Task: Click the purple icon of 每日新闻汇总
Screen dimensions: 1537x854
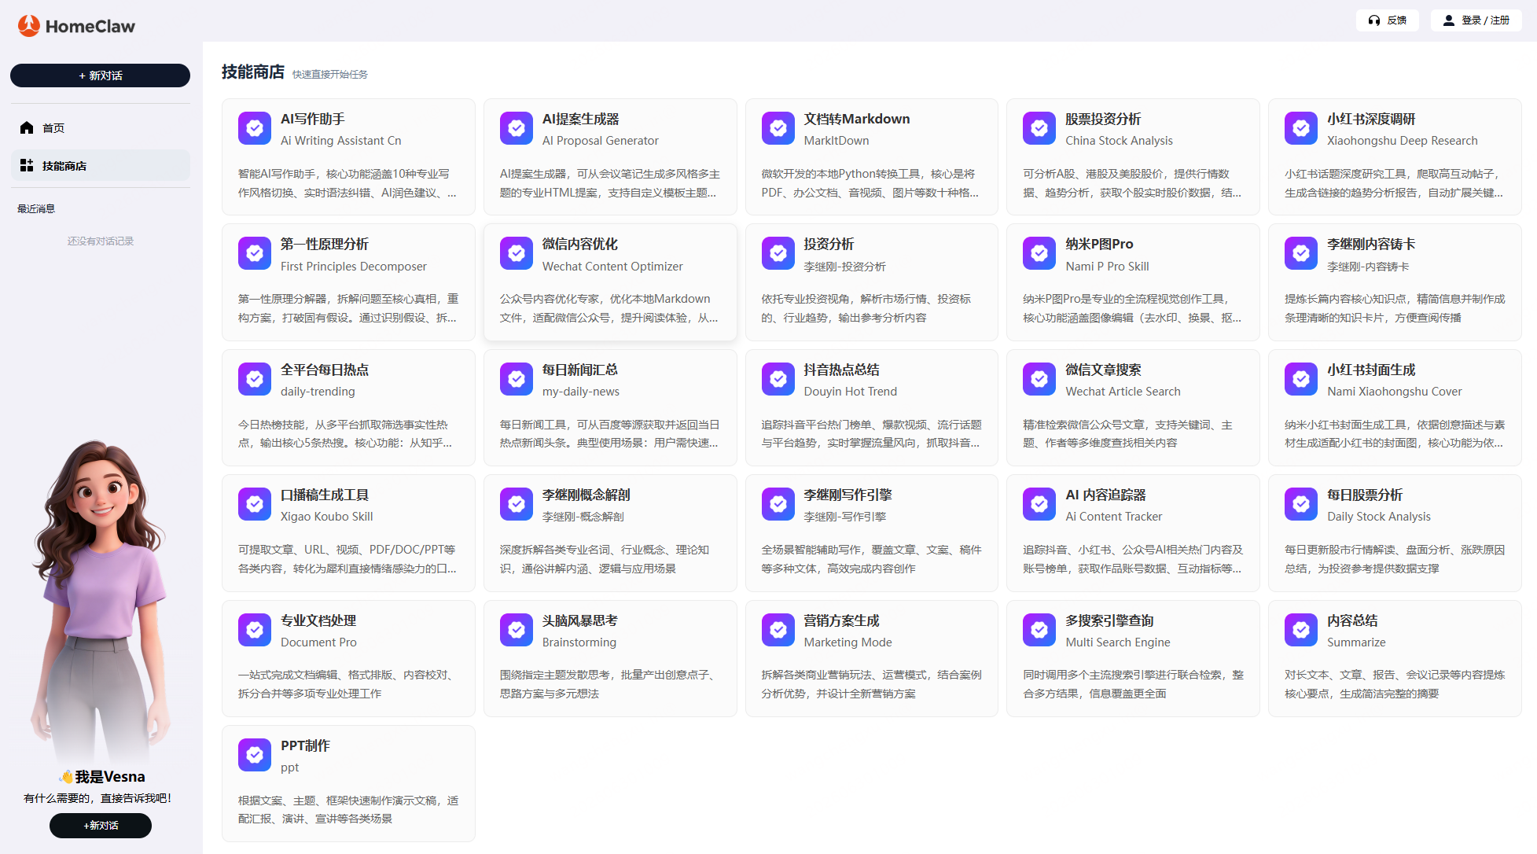Action: point(517,379)
